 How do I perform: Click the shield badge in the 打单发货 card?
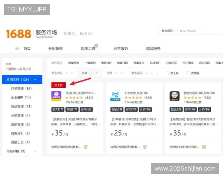point(145,147)
